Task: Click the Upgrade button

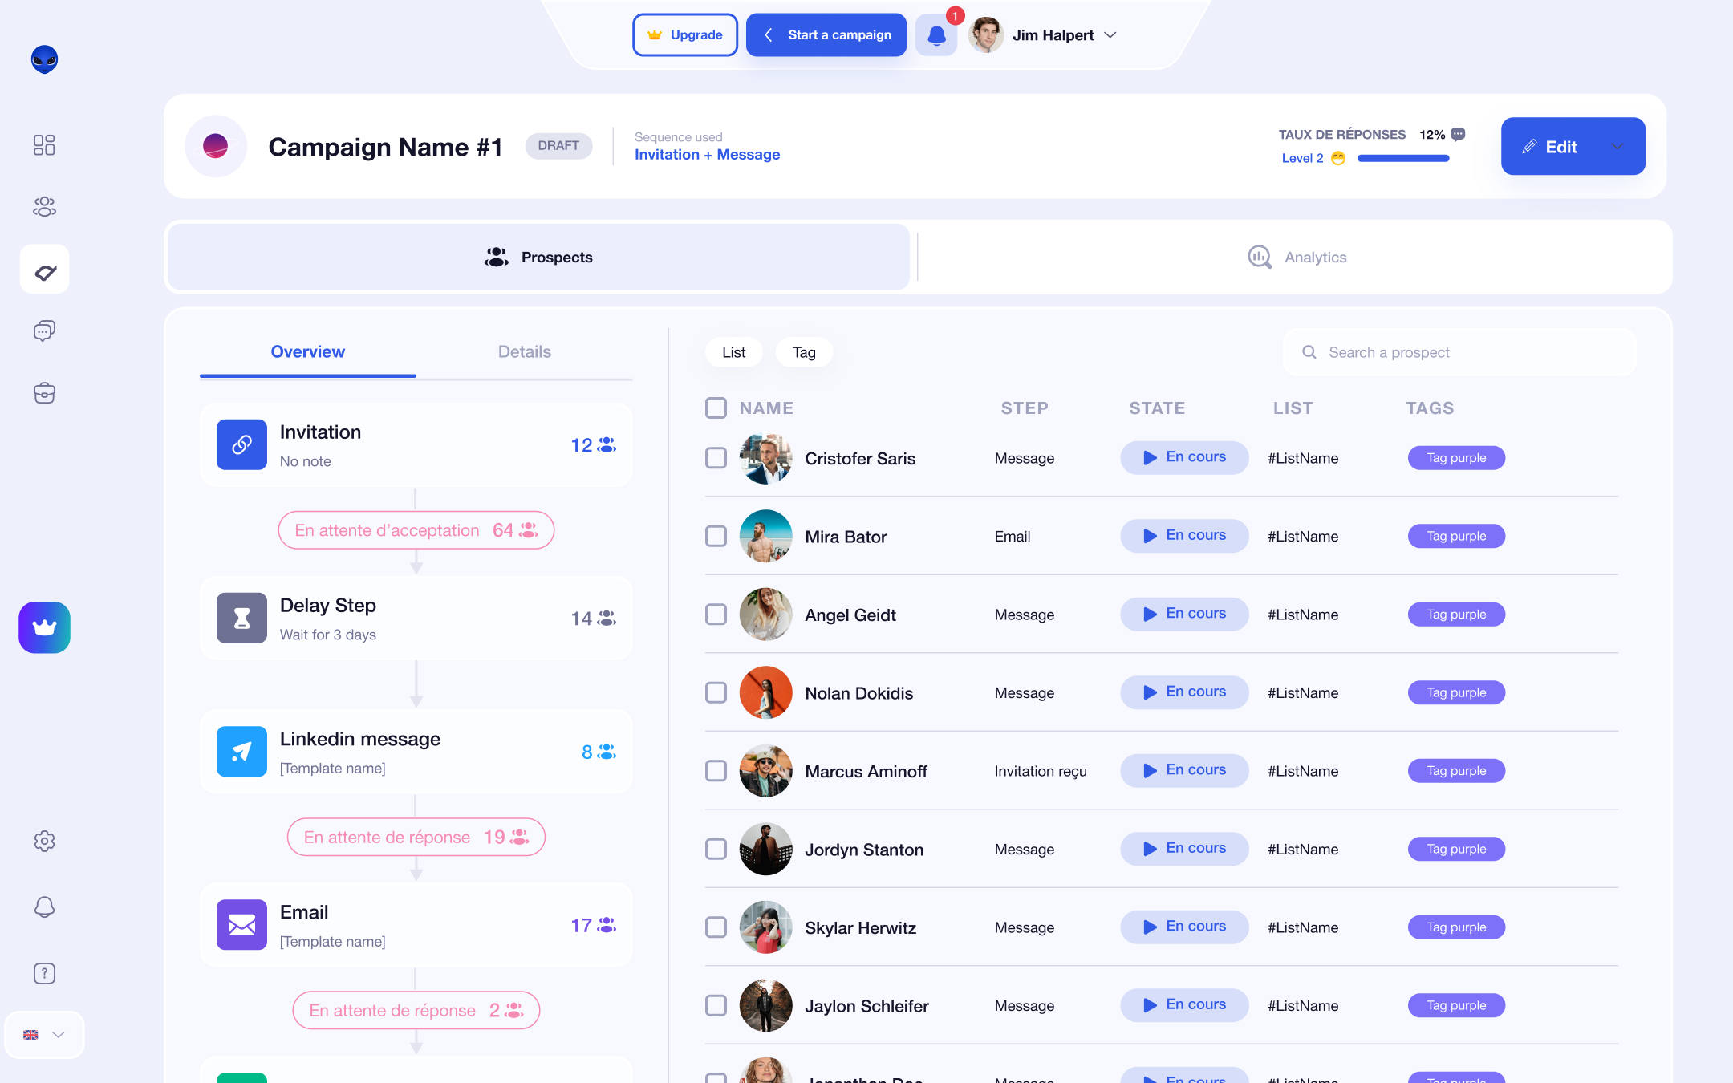Action: (685, 35)
